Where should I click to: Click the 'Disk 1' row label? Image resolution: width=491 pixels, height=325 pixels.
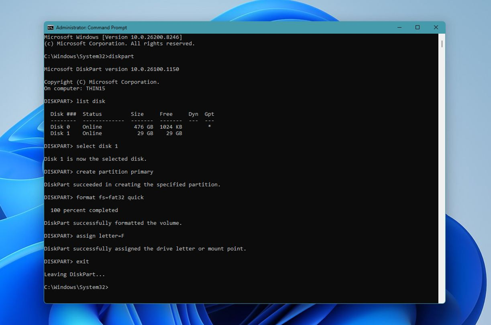(60, 133)
